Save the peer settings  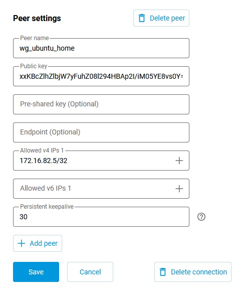[36, 272]
